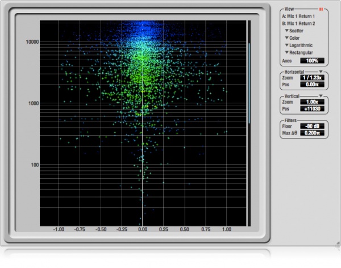This screenshot has height=268, width=341.
Task: Click the Vertical Pos +11030 field
Action: [311, 108]
